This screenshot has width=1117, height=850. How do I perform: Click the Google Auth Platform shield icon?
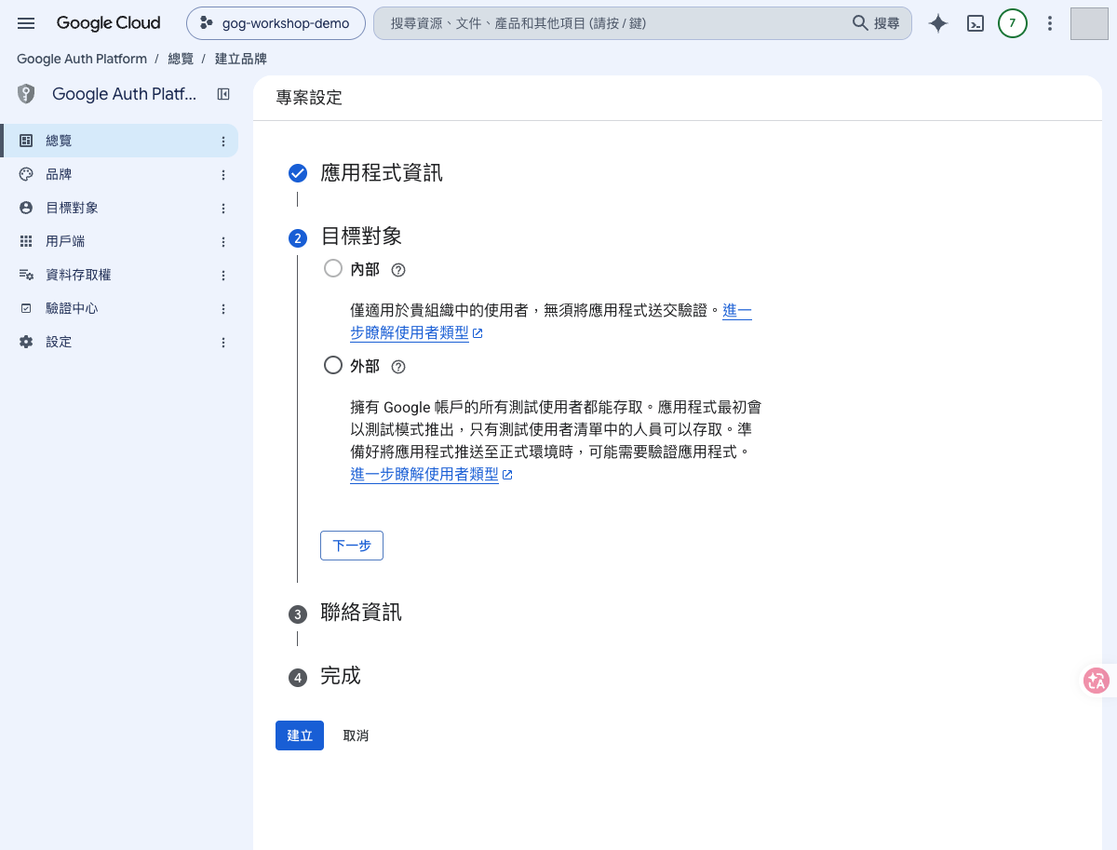click(26, 94)
